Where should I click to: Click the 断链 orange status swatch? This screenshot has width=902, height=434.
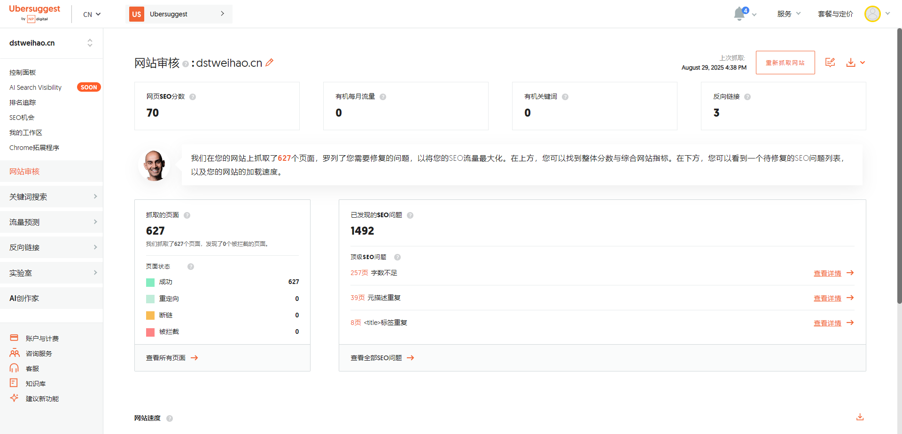click(150, 315)
